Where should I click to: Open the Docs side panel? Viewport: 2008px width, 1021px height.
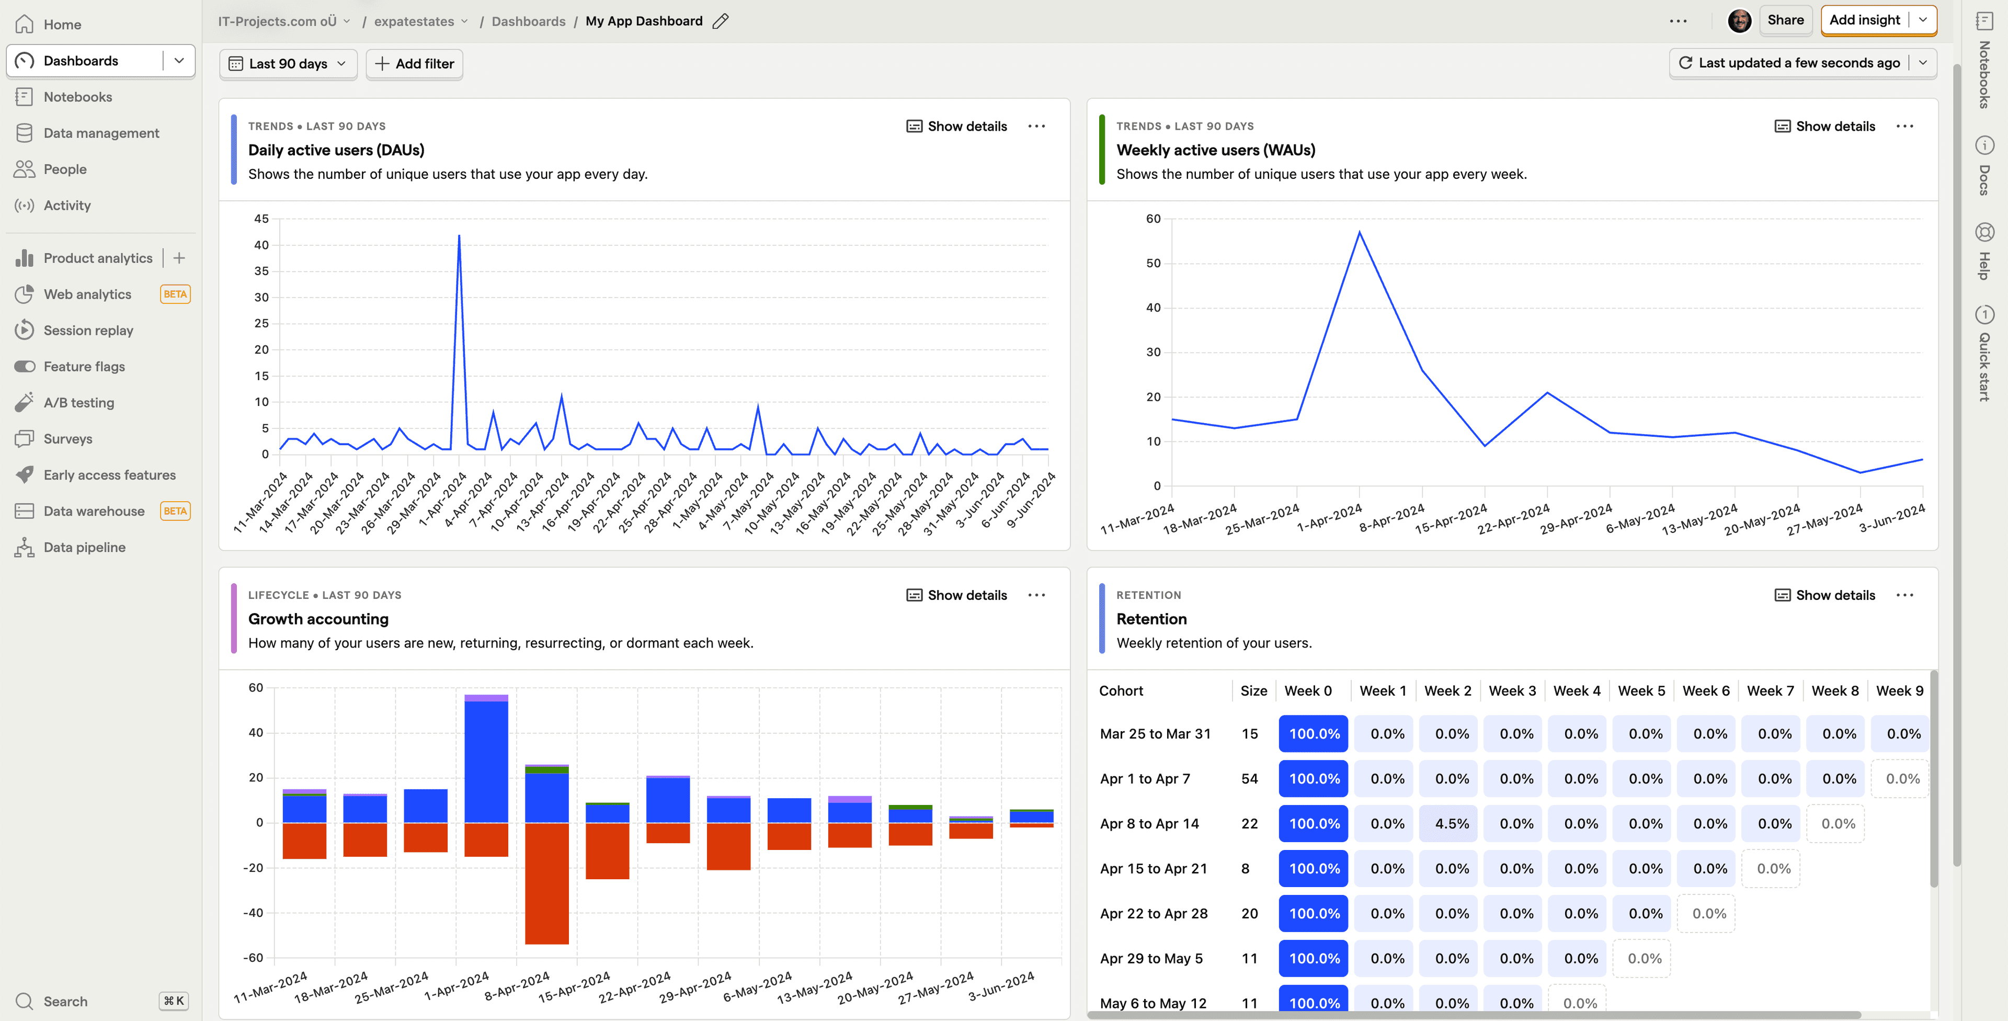click(1984, 165)
